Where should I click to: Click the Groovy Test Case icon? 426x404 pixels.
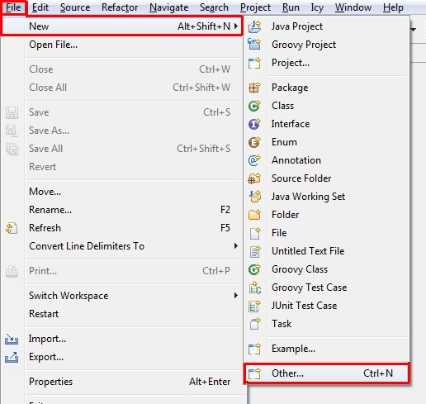[255, 288]
